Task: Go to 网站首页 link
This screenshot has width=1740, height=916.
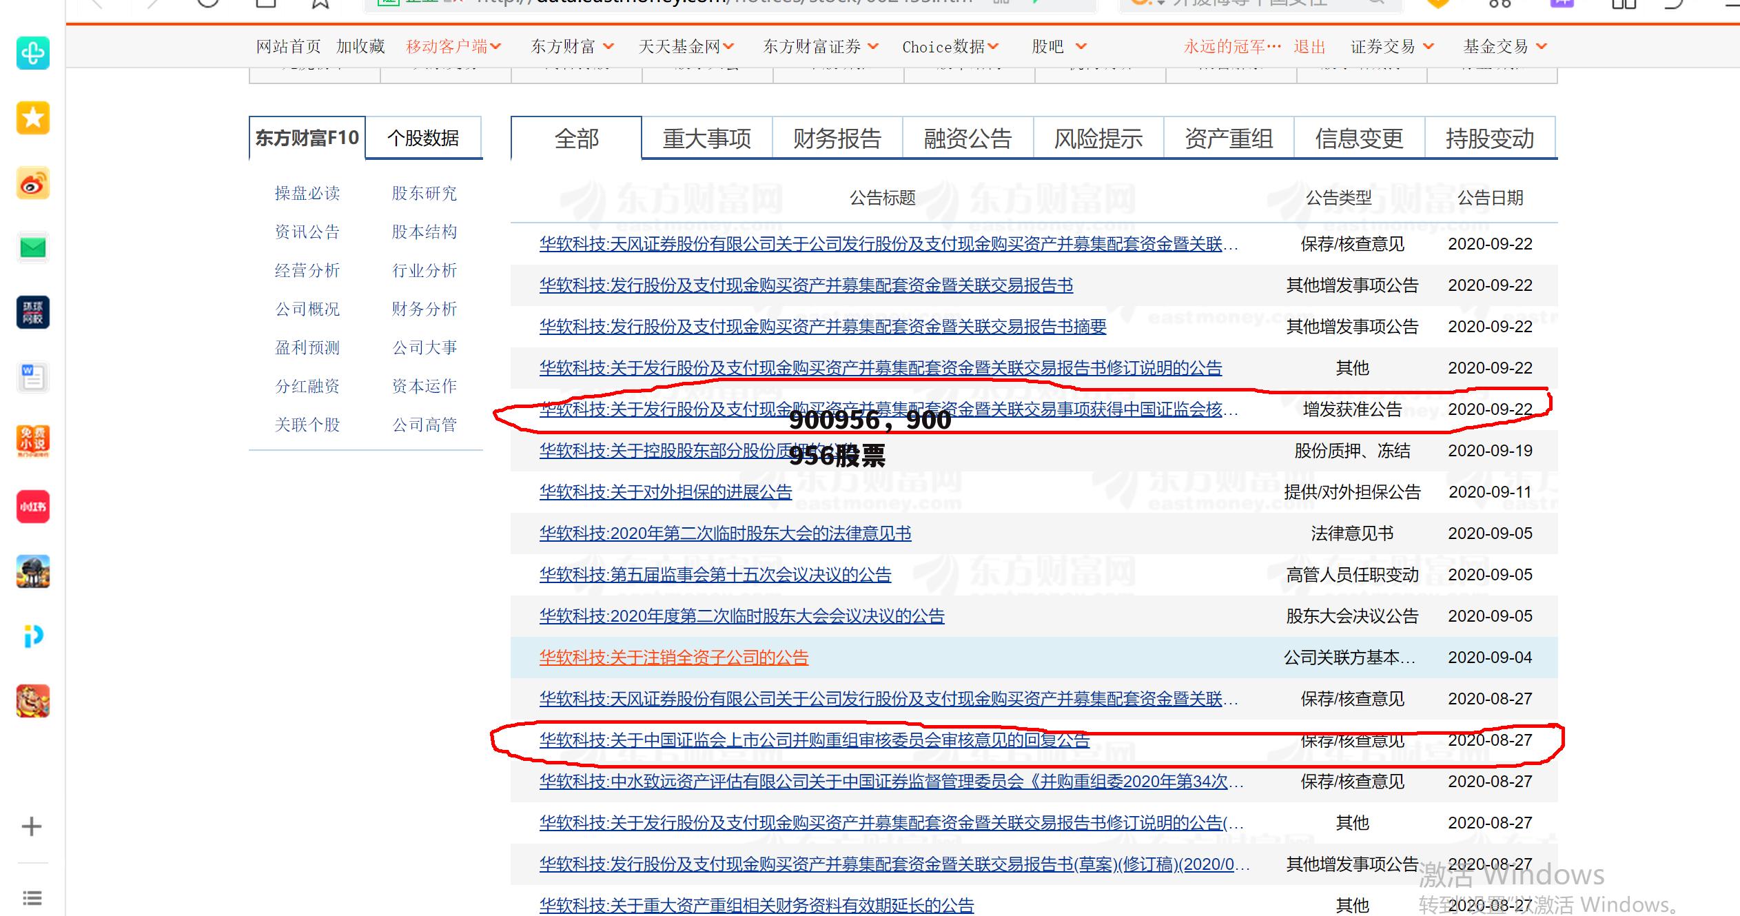Action: [x=289, y=46]
